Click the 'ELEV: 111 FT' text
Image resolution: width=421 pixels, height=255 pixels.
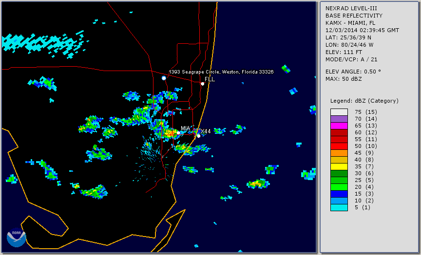344,52
